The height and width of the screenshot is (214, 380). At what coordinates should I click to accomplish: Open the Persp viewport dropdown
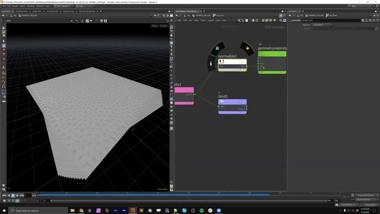point(154,26)
